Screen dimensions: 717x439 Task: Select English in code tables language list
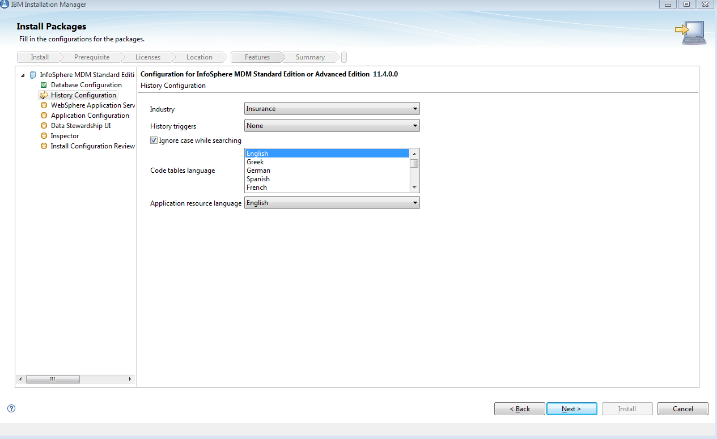[327, 154]
